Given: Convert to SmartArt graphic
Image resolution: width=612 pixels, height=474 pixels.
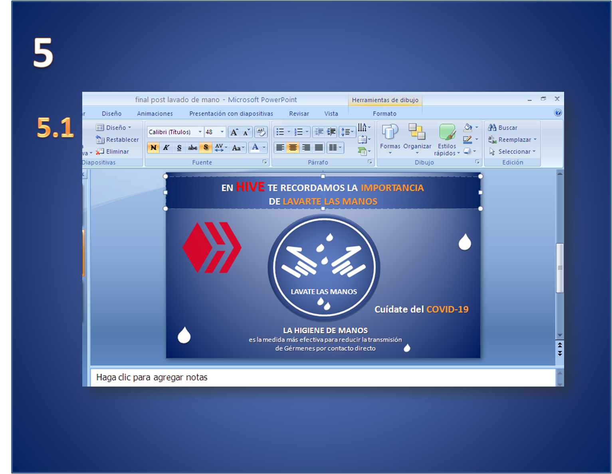Looking at the screenshot, I should click(364, 151).
